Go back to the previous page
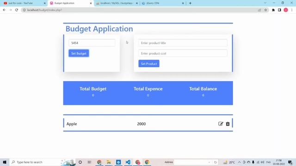 4,10
